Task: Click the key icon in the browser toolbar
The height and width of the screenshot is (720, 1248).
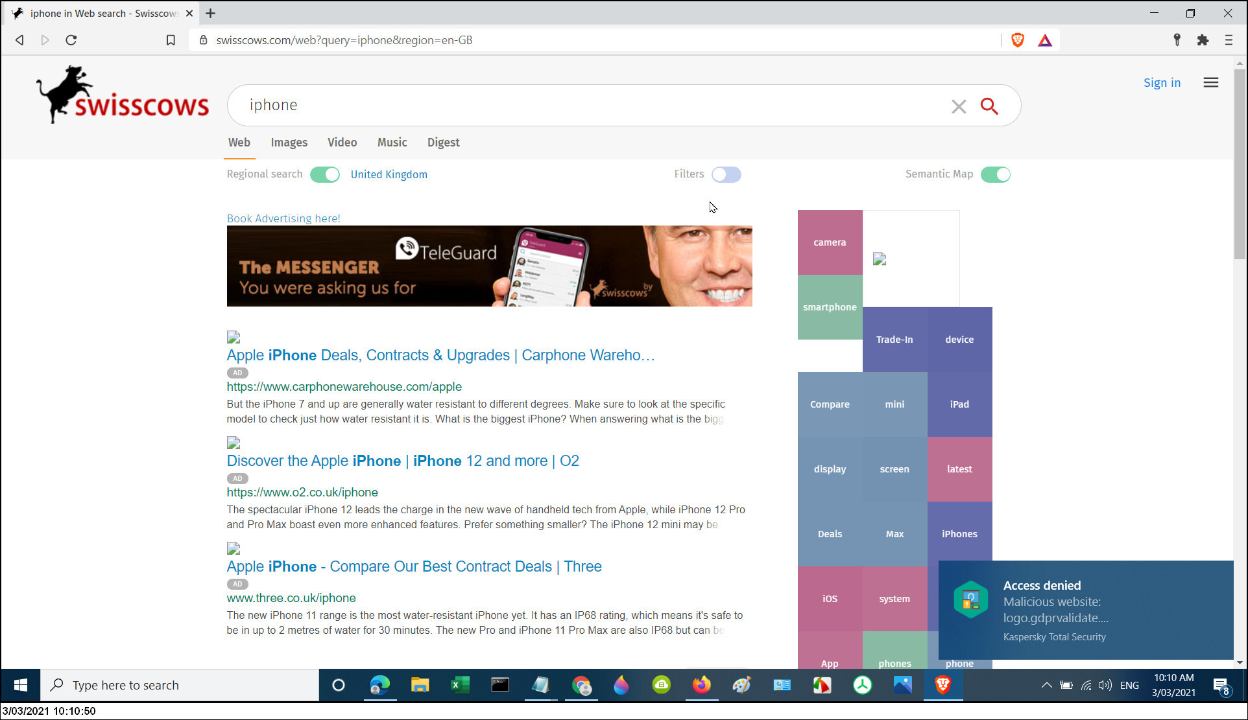Action: pyautogui.click(x=1177, y=40)
